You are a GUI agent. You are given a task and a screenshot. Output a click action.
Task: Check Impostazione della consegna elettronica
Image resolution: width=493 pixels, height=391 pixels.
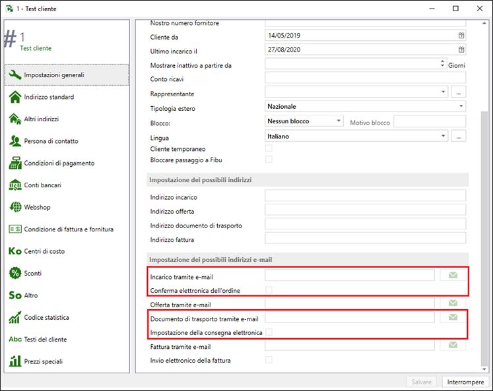[x=269, y=332]
